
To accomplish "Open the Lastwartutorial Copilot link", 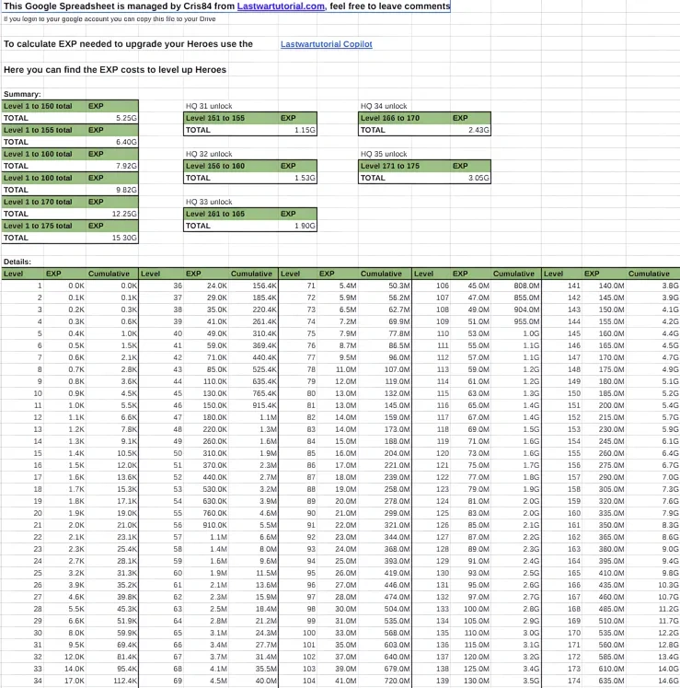I will 326,44.
